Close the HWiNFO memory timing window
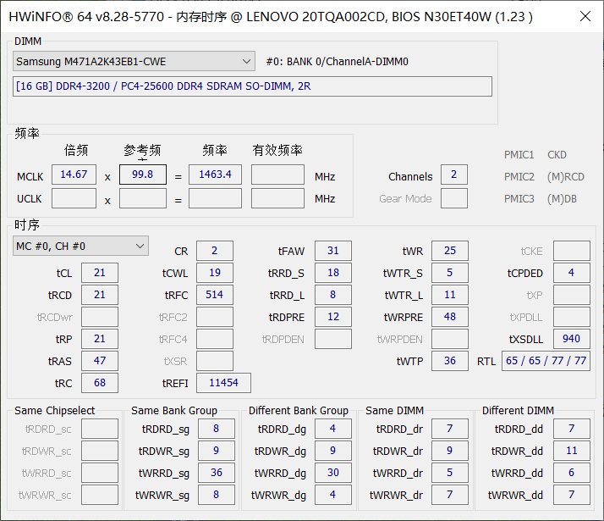The width and height of the screenshot is (604, 521). 585,17
